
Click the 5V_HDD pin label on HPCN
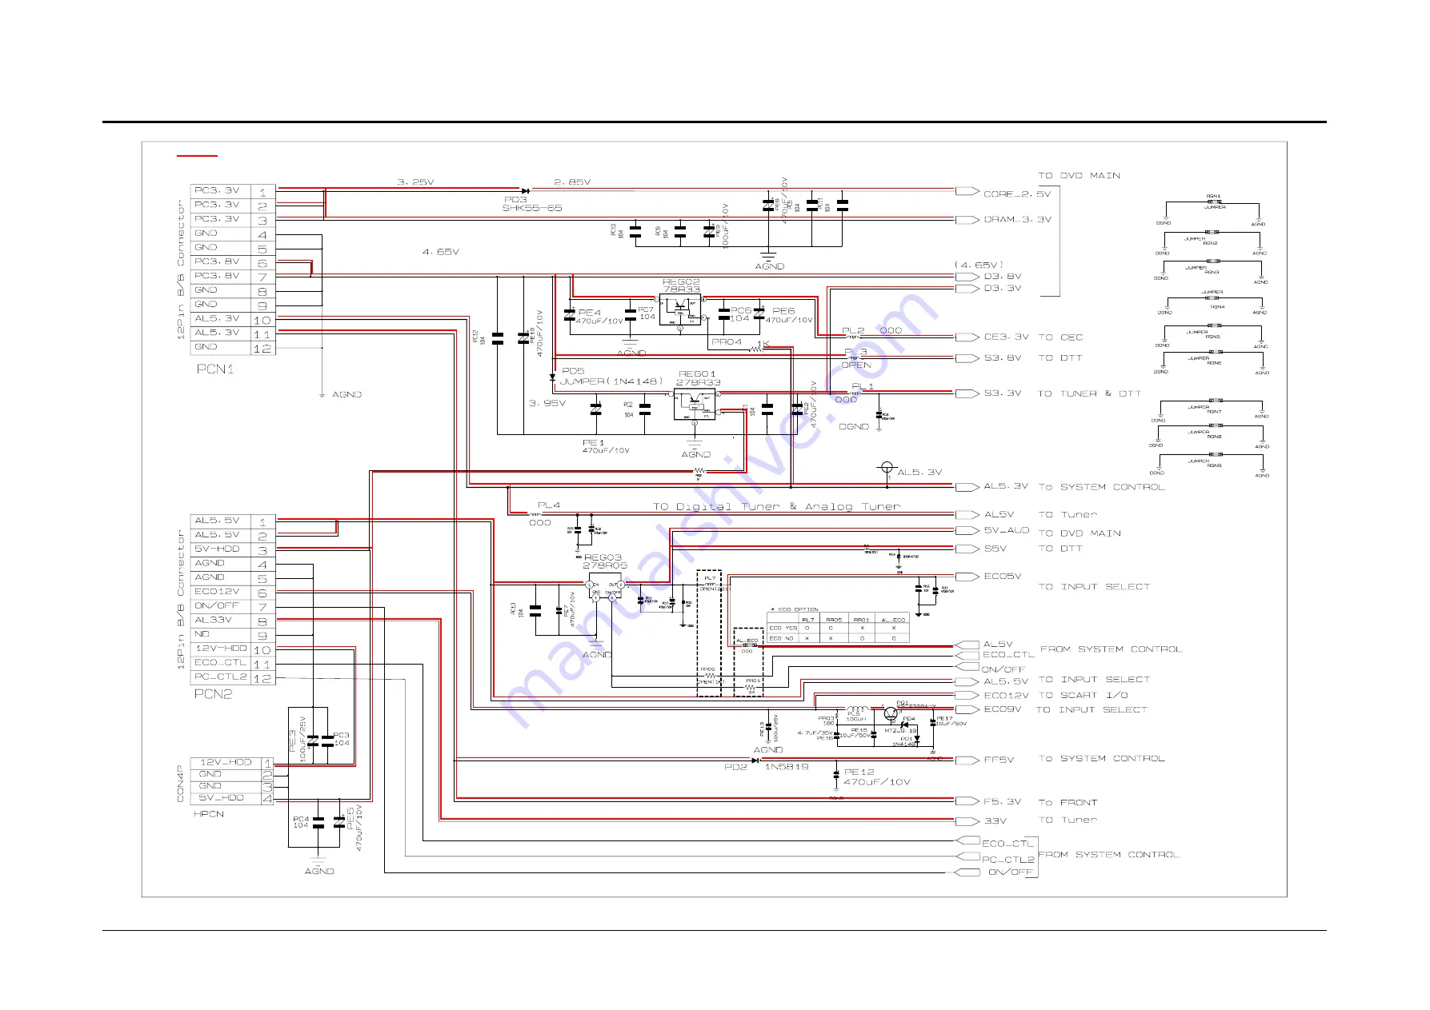coord(222,798)
